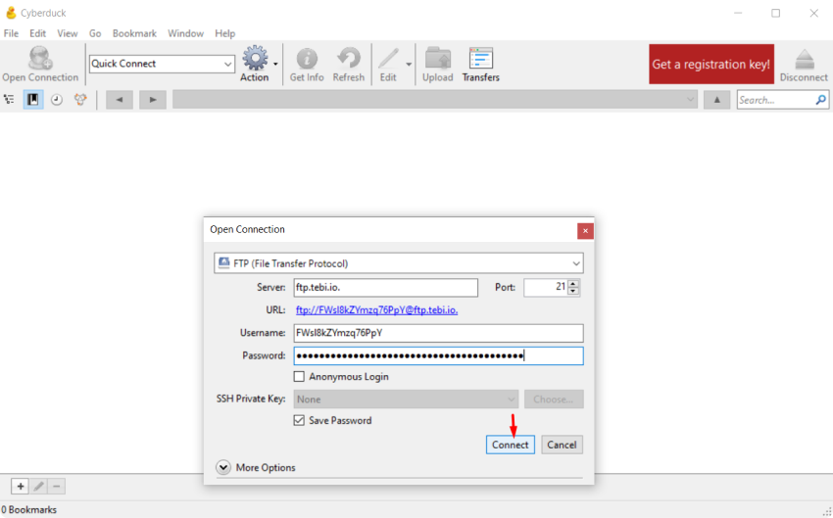Open the Bookmark menu
This screenshot has width=833, height=518.
[x=134, y=33]
